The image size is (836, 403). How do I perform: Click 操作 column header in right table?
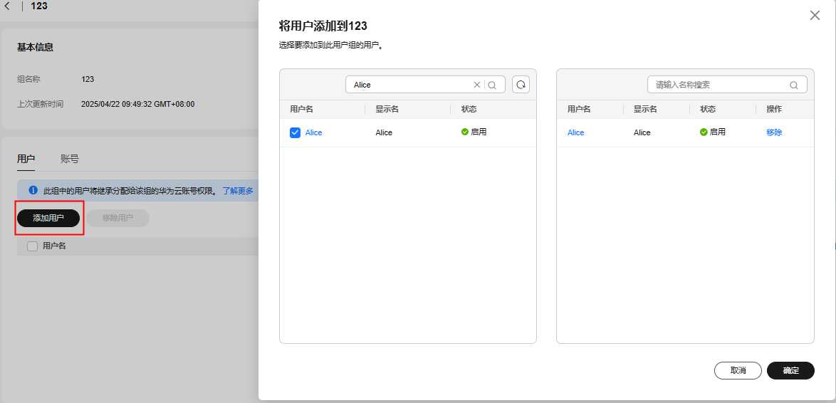[x=774, y=109]
